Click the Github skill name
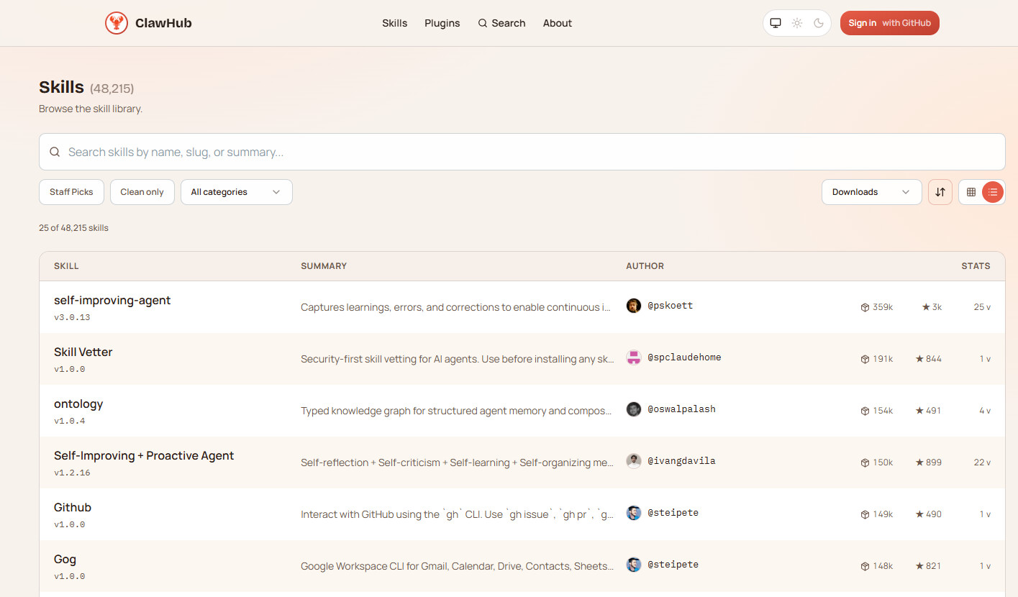The image size is (1018, 597). point(73,507)
